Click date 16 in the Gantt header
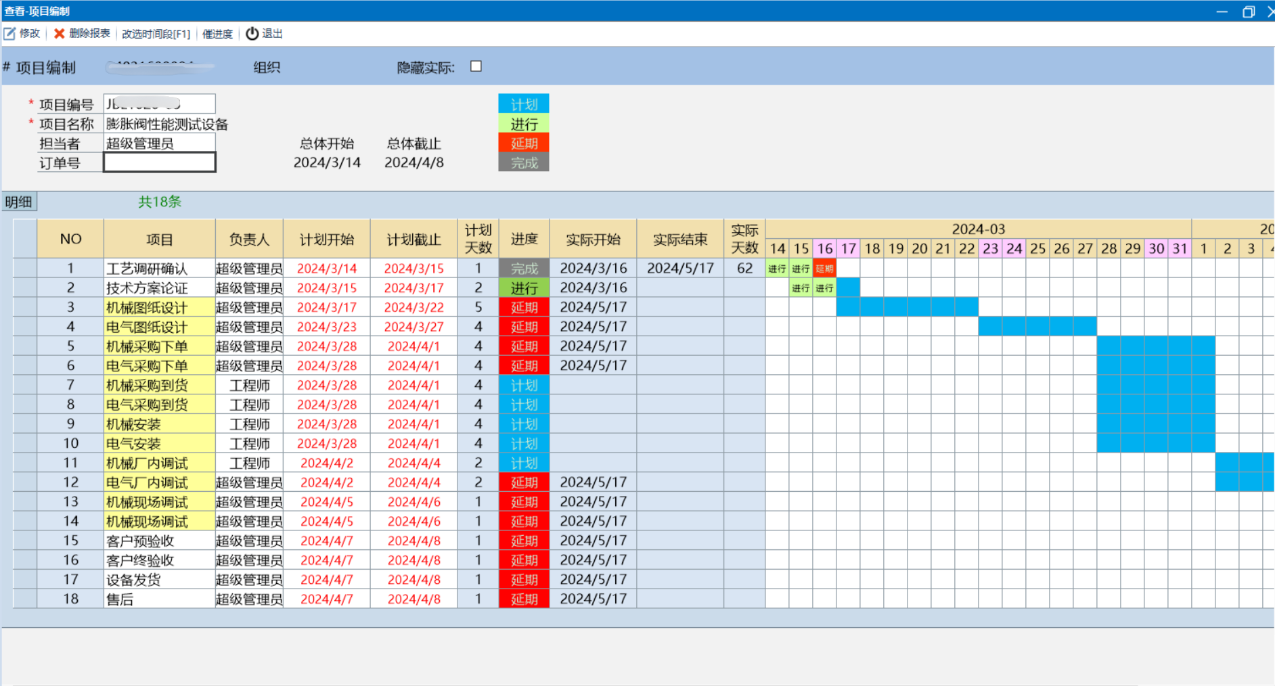 click(824, 248)
